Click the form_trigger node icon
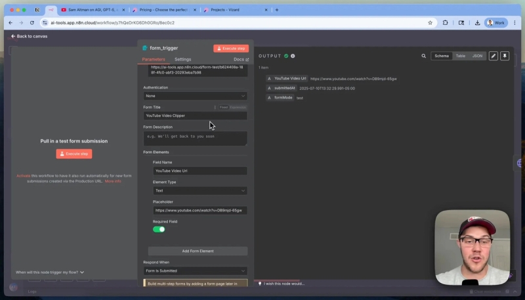 point(145,48)
